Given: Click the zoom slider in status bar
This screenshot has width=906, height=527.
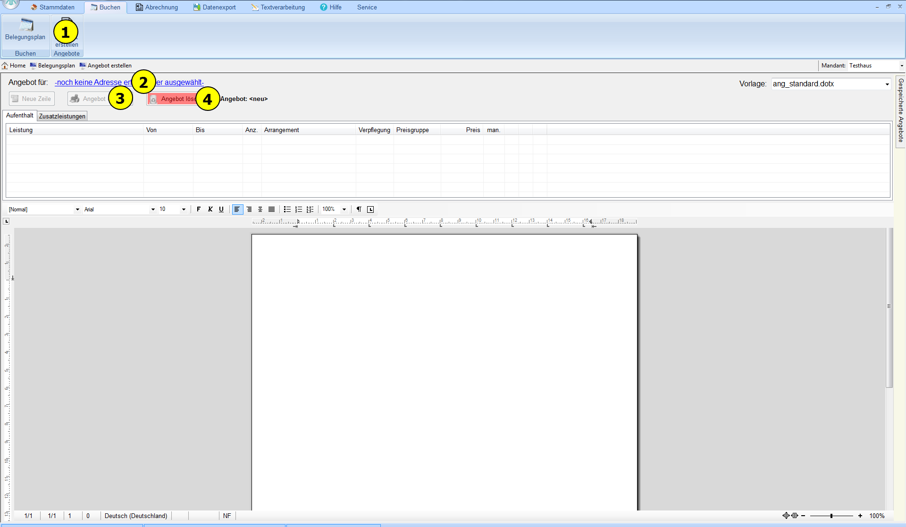Looking at the screenshot, I should coord(831,516).
